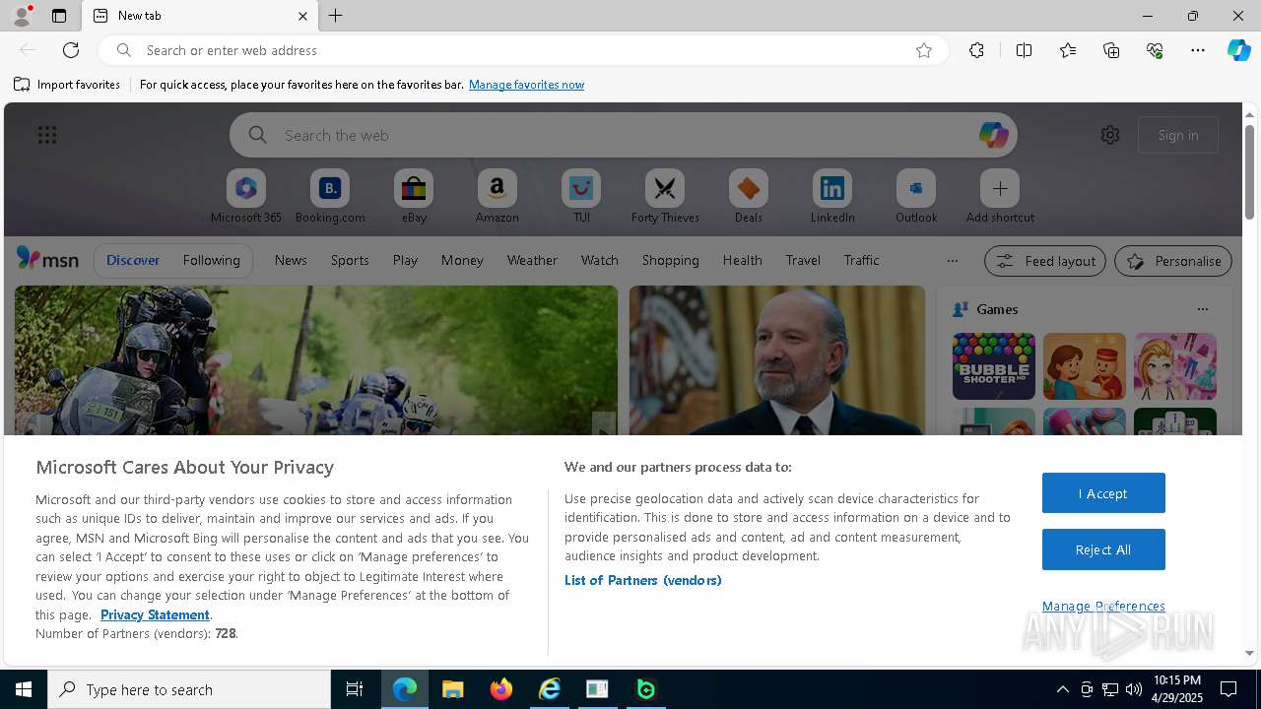
Task: Open Bubble Shooter game thumbnail
Action: tap(993, 366)
